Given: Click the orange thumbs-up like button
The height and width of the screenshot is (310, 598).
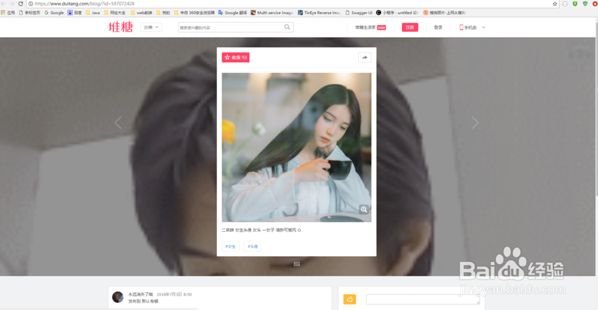Looking at the screenshot, I should [x=350, y=299].
